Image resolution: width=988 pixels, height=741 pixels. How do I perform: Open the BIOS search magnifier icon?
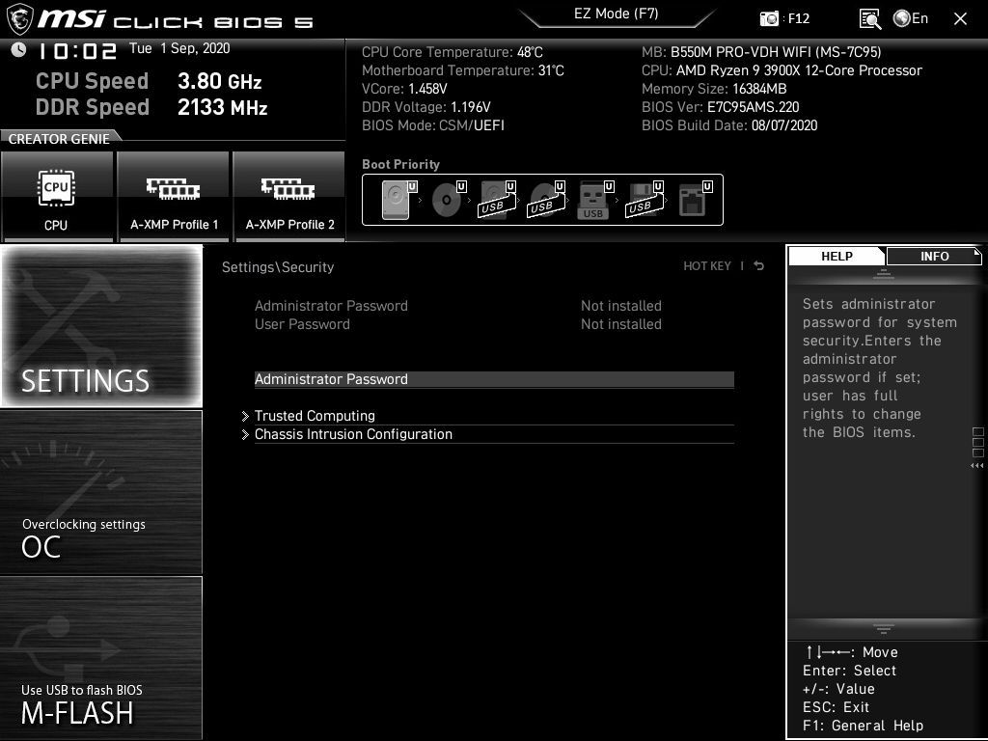point(870,19)
